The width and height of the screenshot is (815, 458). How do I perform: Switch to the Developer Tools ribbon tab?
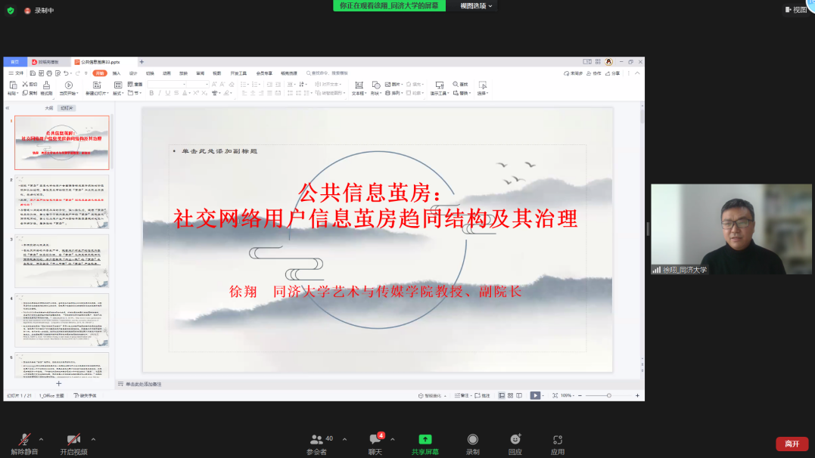238,73
